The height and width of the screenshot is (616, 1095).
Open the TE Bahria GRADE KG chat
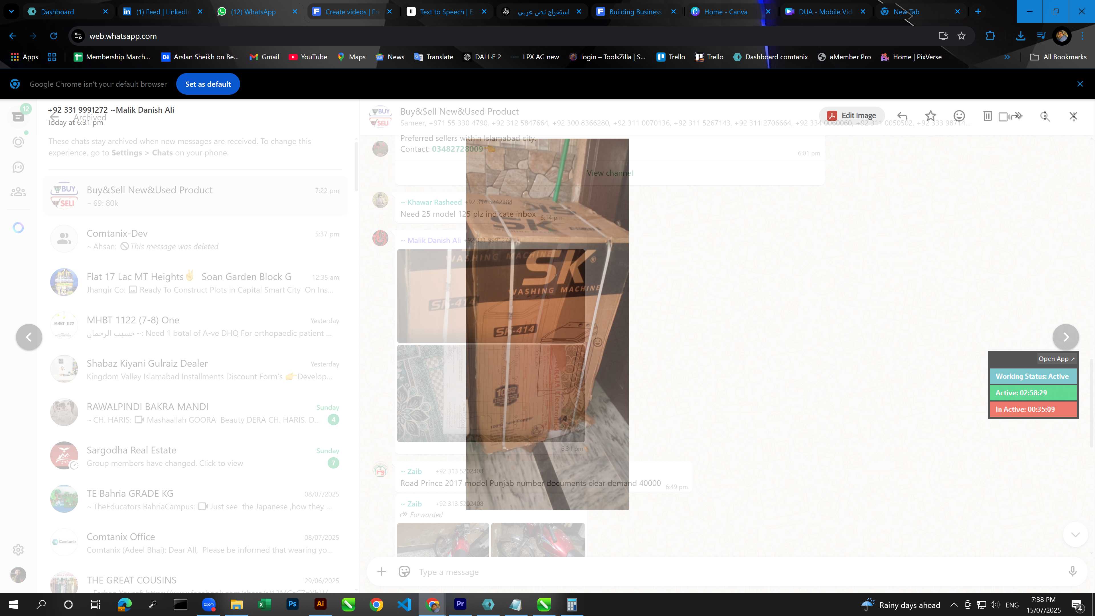click(x=195, y=500)
